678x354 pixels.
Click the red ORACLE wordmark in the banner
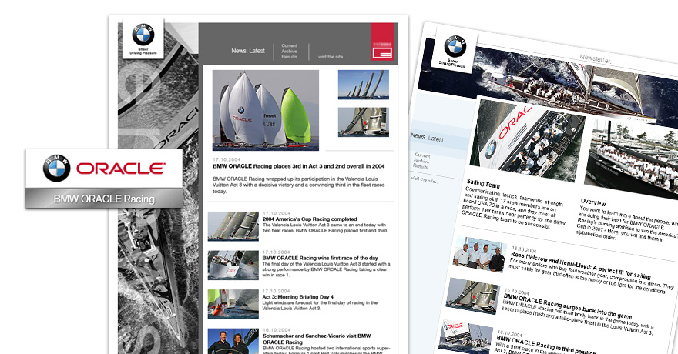(x=121, y=169)
